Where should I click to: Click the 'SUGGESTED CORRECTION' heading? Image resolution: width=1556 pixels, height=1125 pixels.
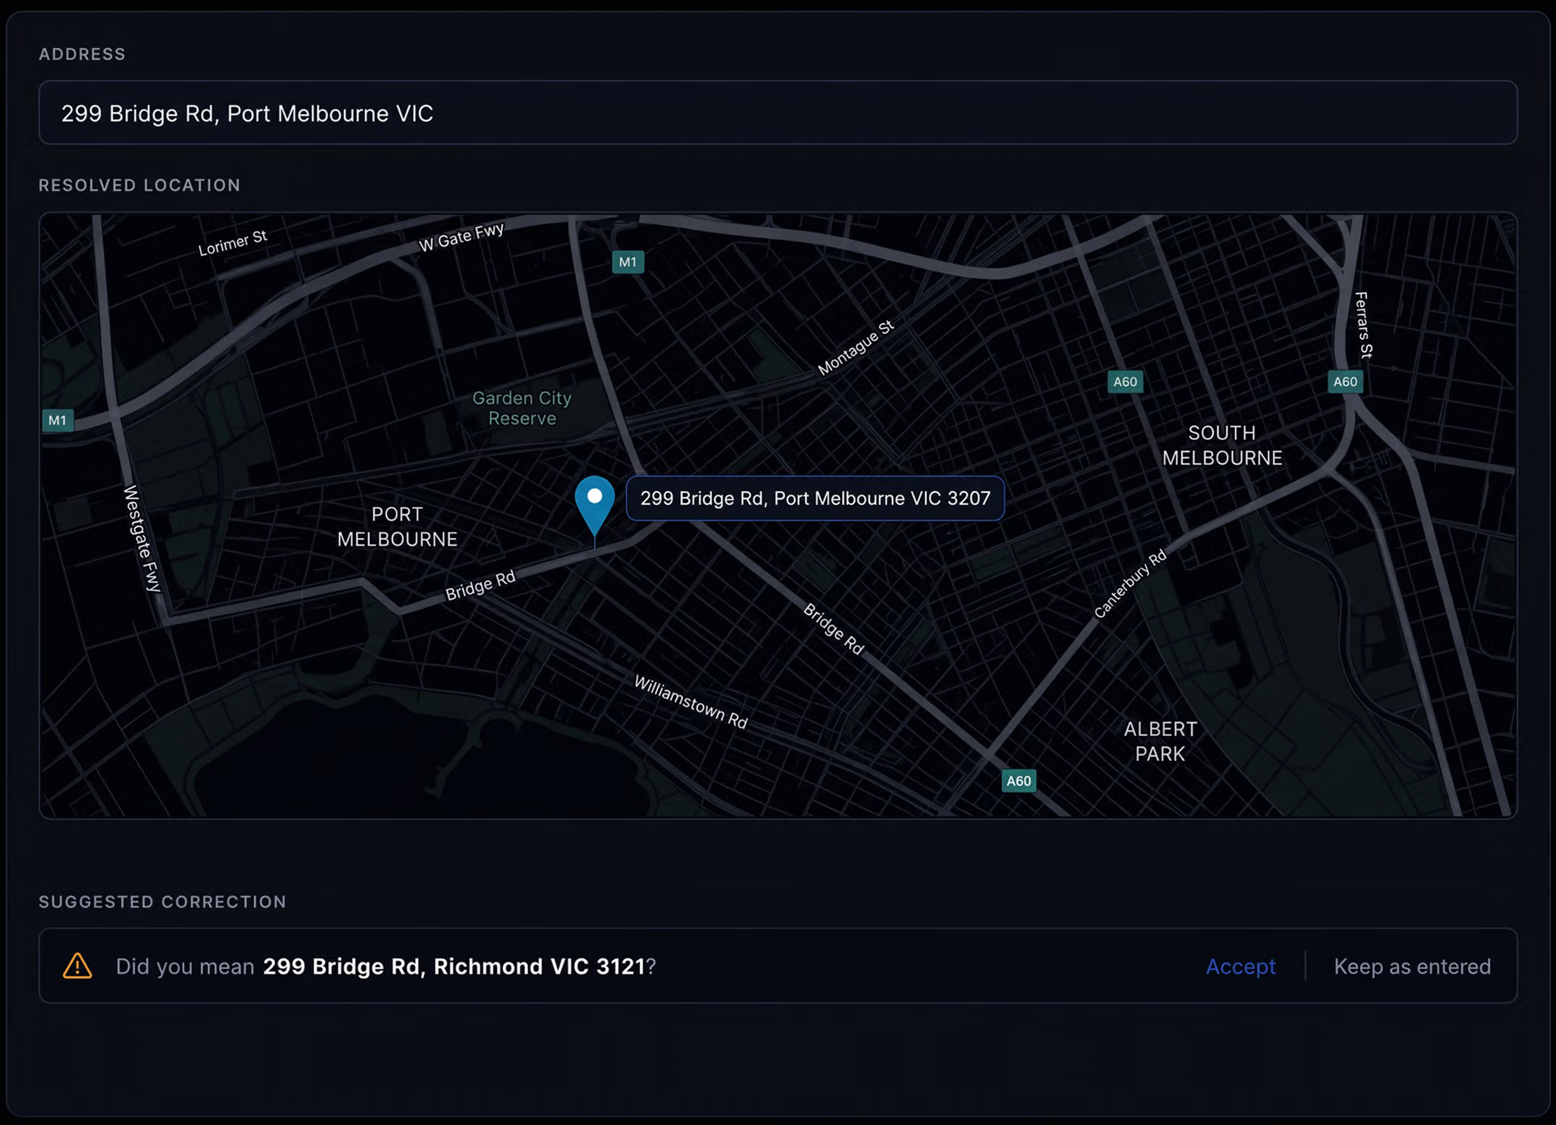(x=162, y=901)
